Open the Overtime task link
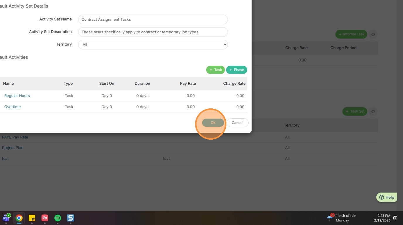This screenshot has width=403, height=225. point(13,107)
